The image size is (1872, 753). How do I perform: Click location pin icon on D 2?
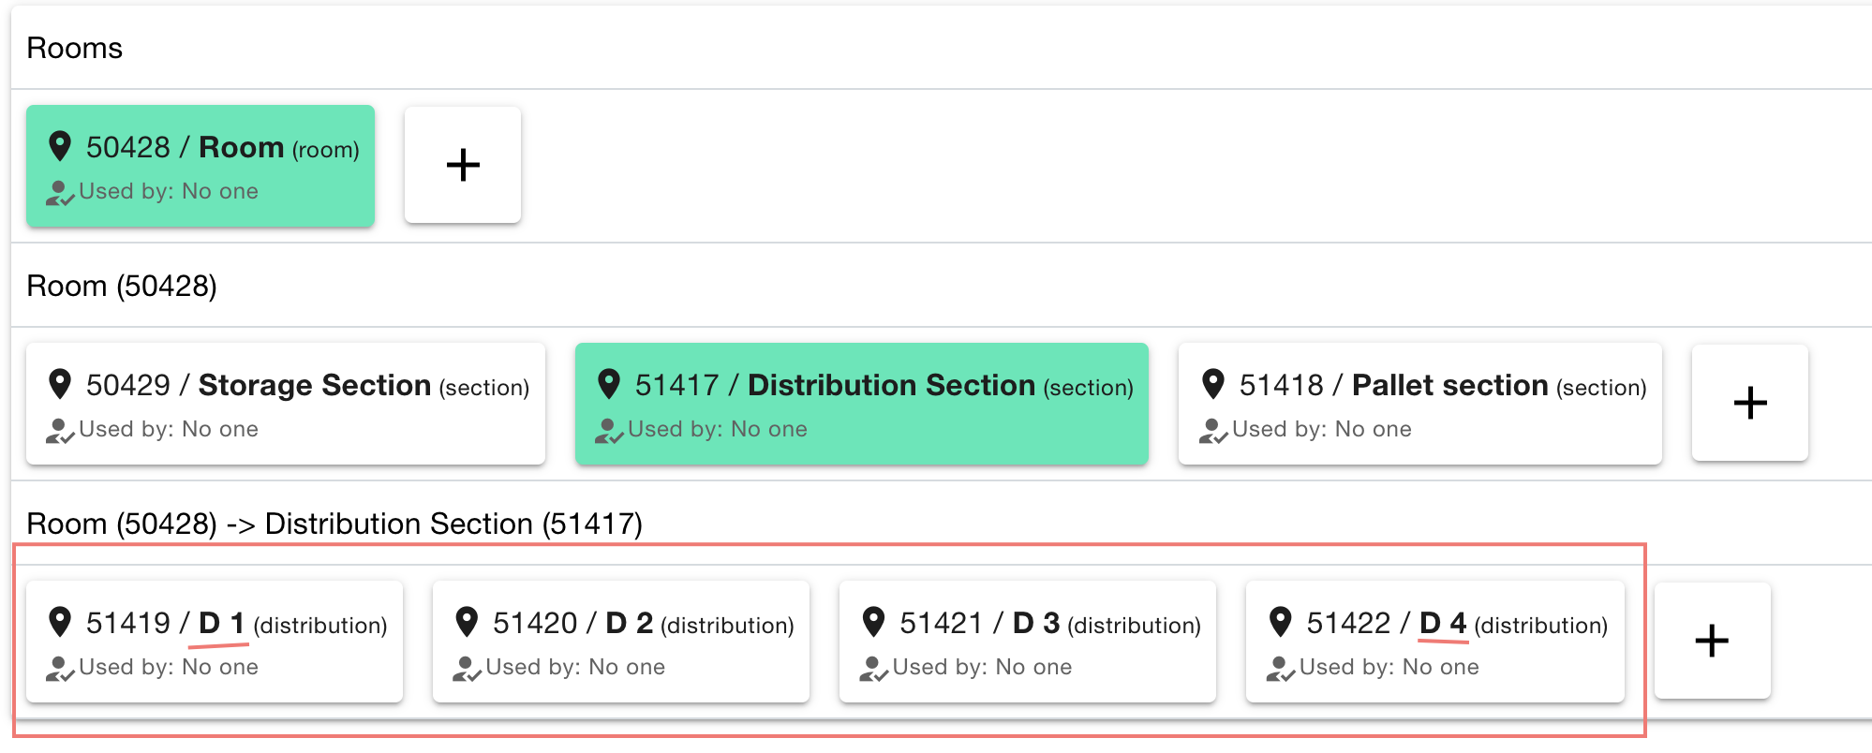pos(467,622)
